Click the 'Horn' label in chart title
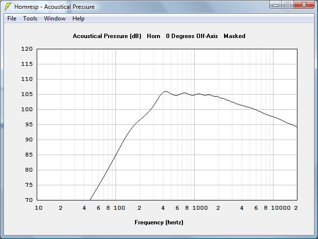The height and width of the screenshot is (239, 318). (x=154, y=36)
